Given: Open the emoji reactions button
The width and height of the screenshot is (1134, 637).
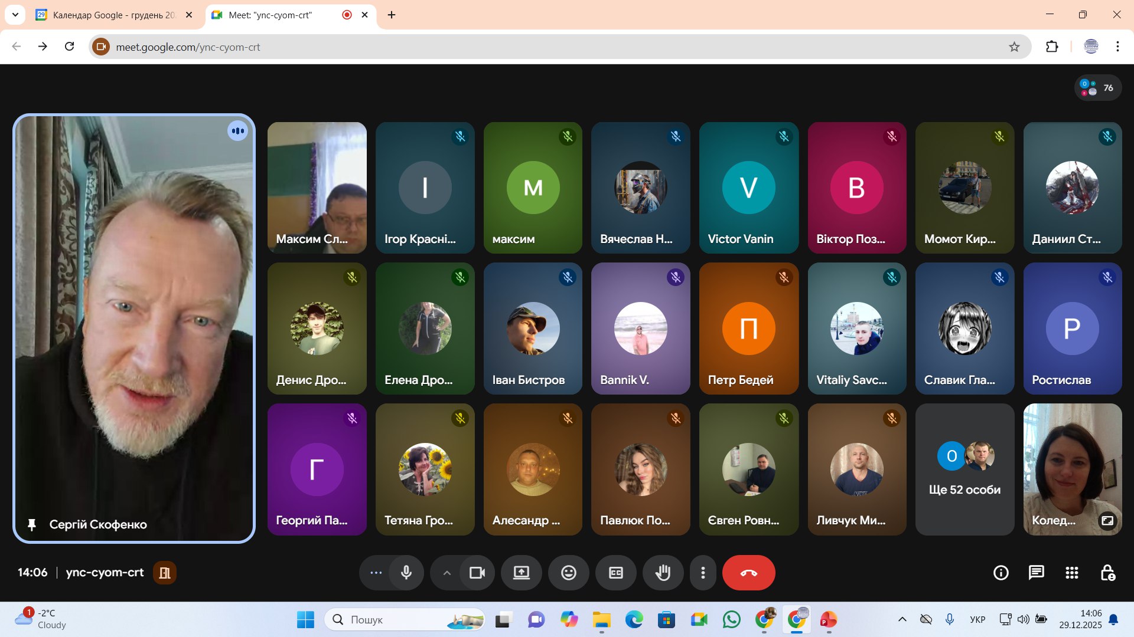Looking at the screenshot, I should (x=568, y=573).
